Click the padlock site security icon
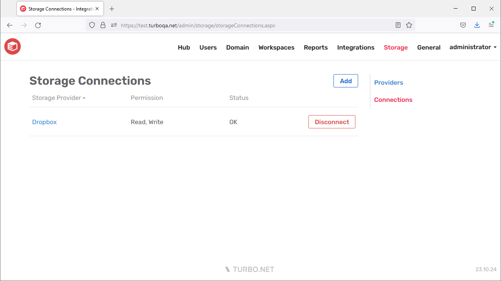 (x=103, y=25)
